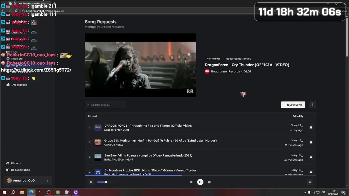Click the purple circle taskbar icon
Image resolution: width=349 pixels, height=196 pixels.
click(x=76, y=192)
